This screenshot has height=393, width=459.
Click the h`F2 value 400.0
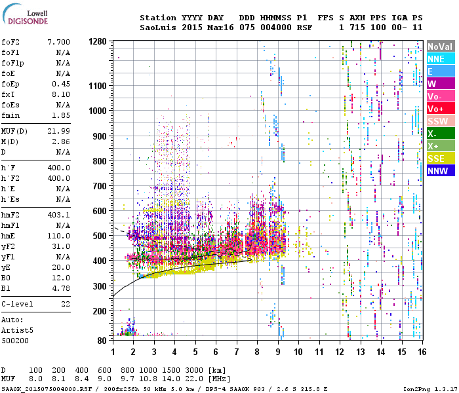pyautogui.click(x=58, y=178)
